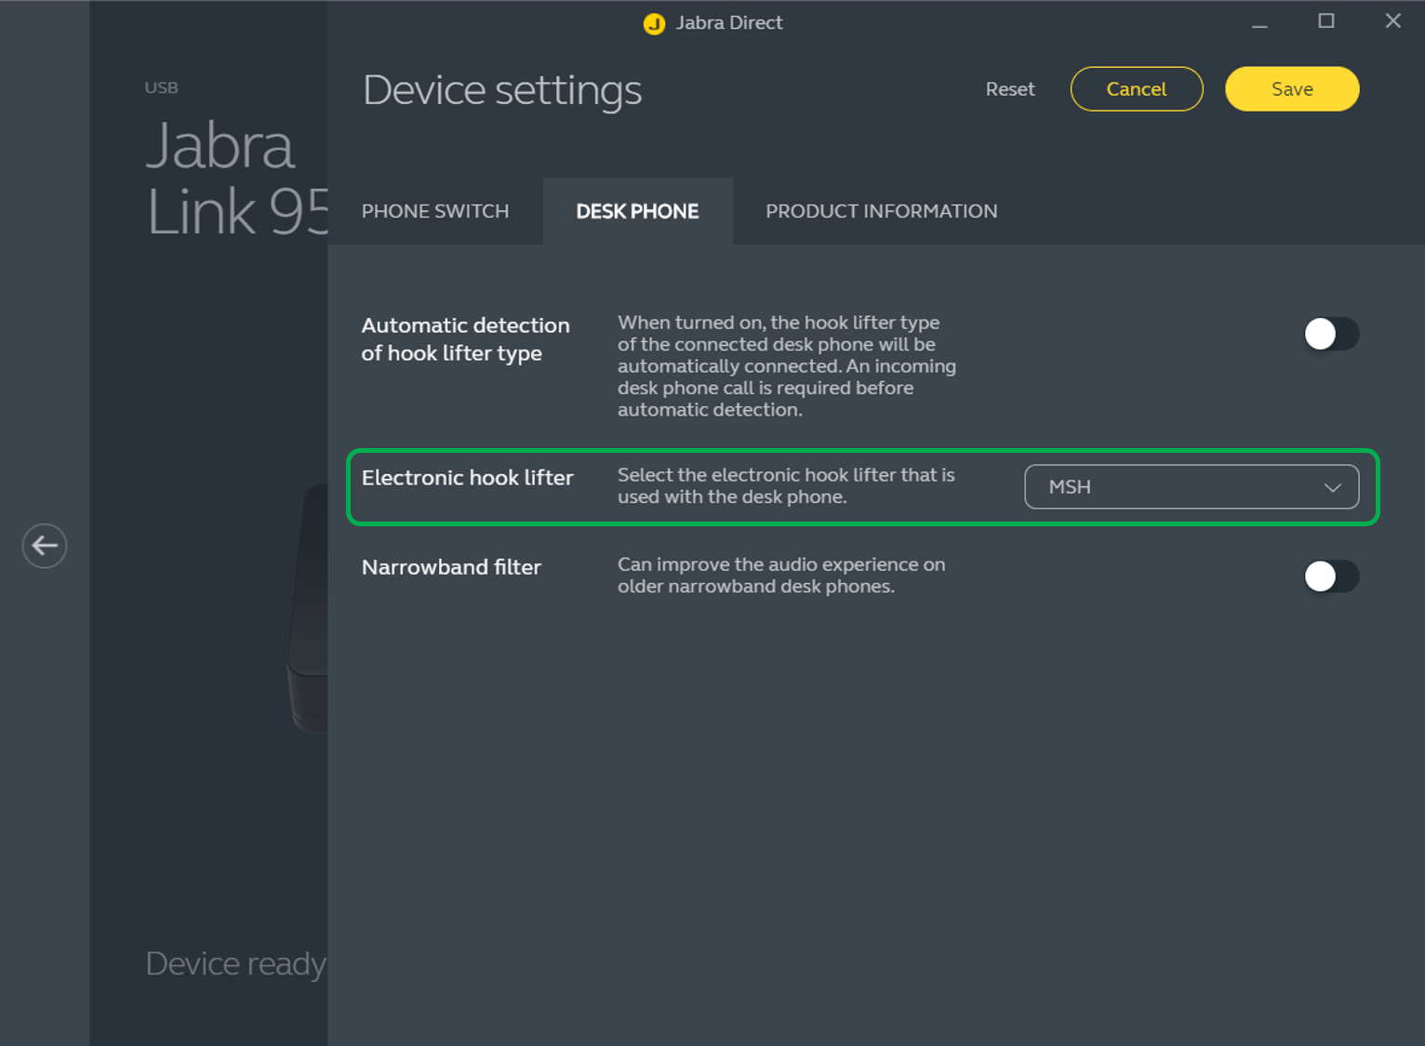Click the back arrow icon
Screen dimensions: 1425x1046
coord(45,546)
